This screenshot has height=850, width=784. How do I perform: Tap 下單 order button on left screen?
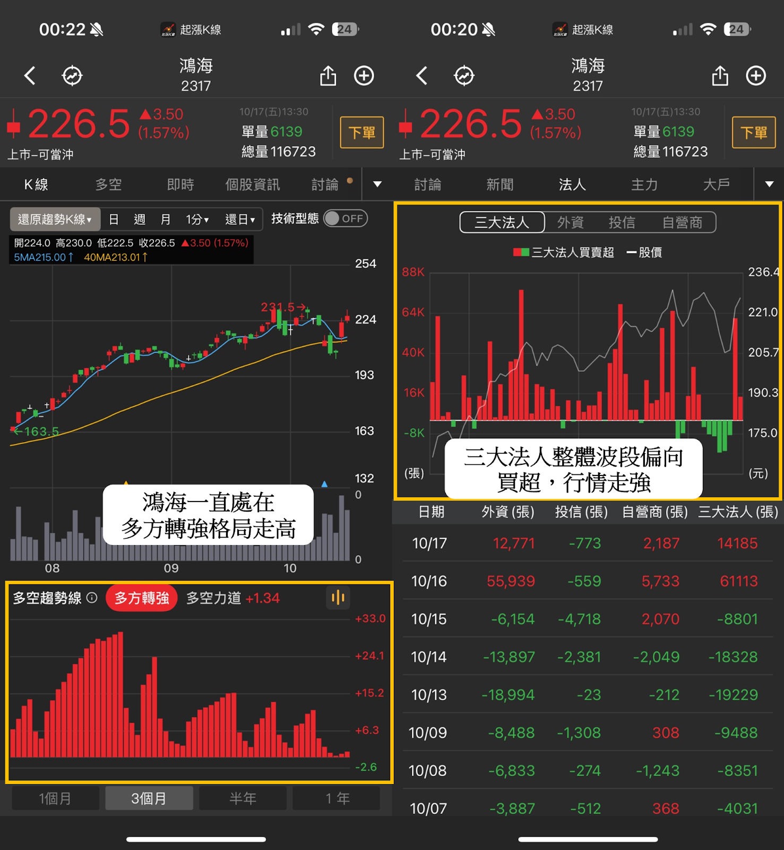click(x=362, y=132)
